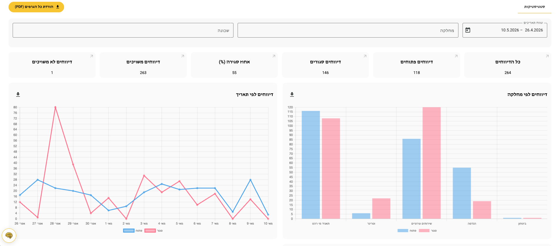559x246 pixels.
Task: Toggle the pink סגור legend in the bar chart
Action: tap(428, 231)
